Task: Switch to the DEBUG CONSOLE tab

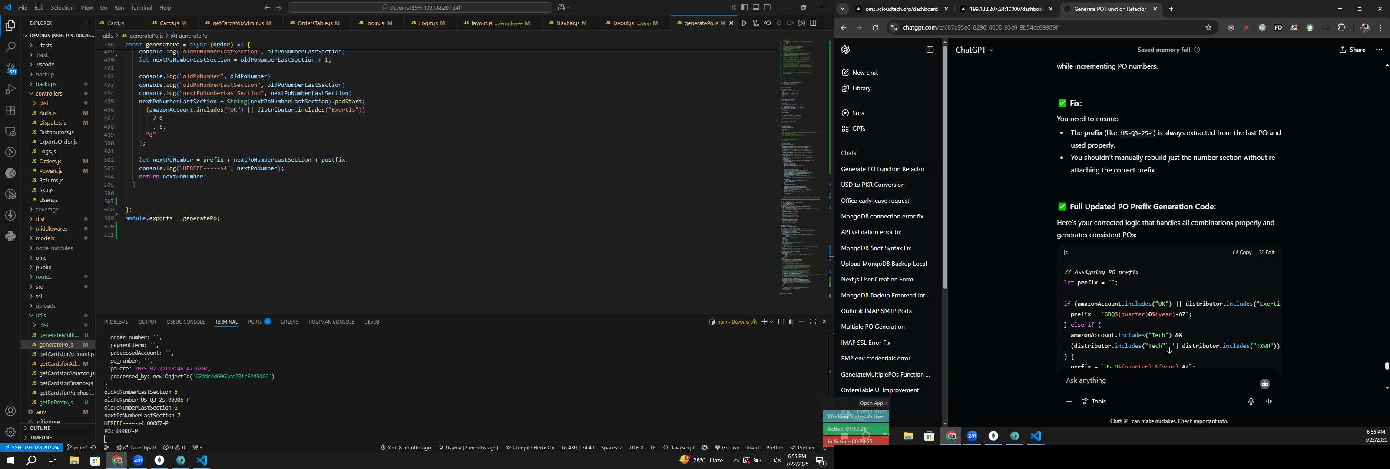Action: [x=185, y=322]
